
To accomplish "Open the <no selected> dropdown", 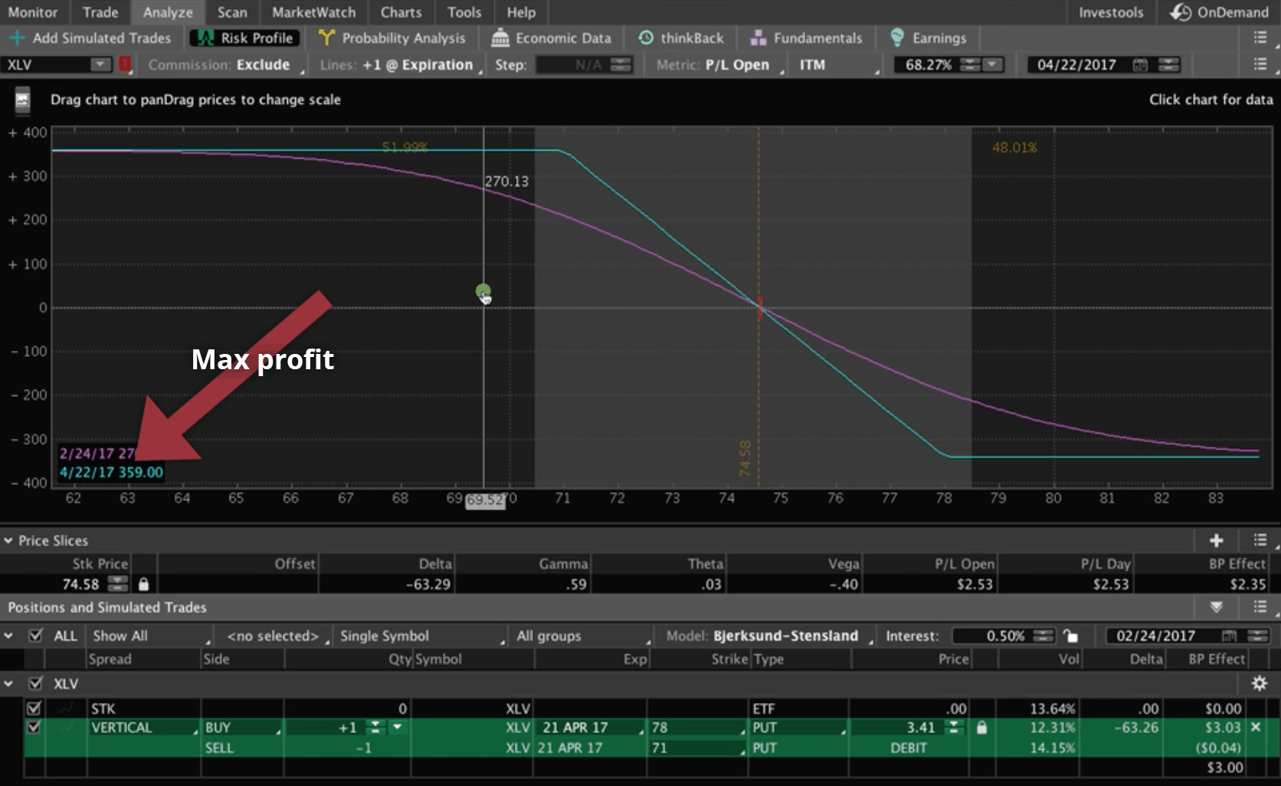I will (x=277, y=636).
